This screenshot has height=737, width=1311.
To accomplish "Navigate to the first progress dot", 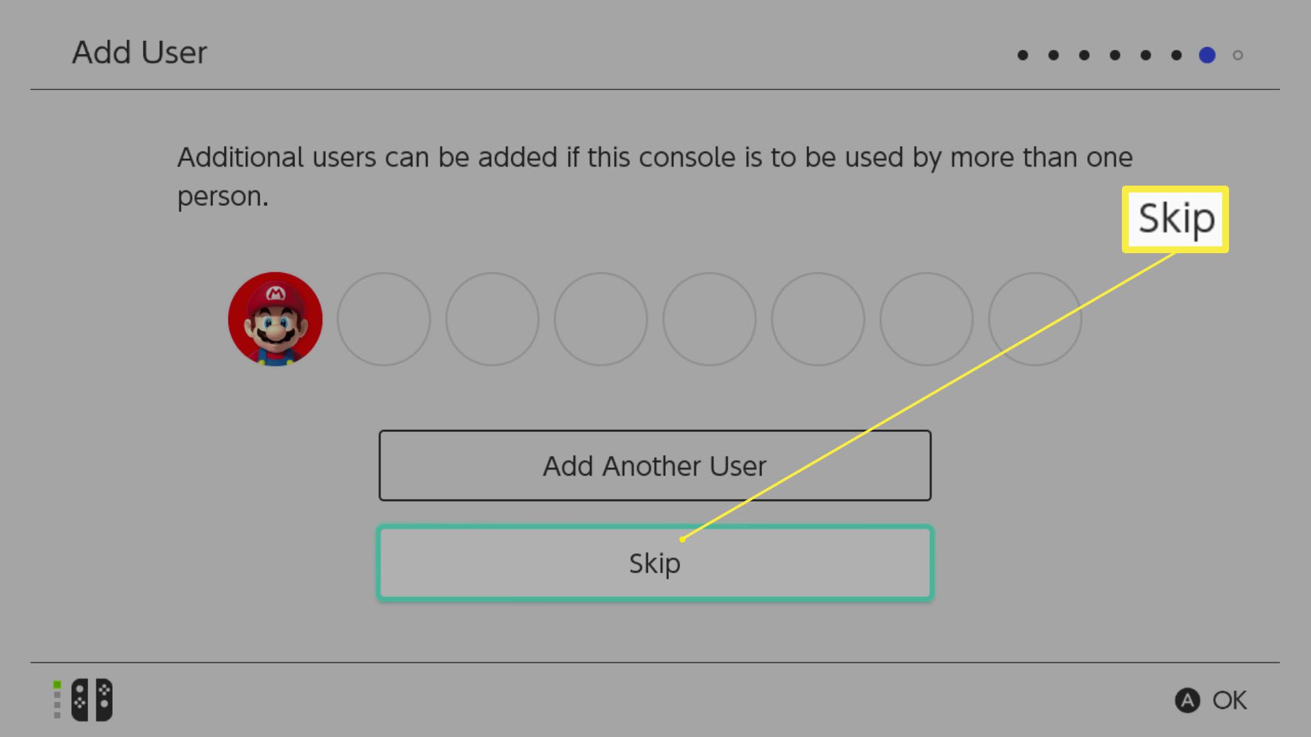I will point(1023,55).
